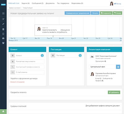Select the Пон 19 date on the timeline
Screen dimensions: 124x114
(49, 38)
